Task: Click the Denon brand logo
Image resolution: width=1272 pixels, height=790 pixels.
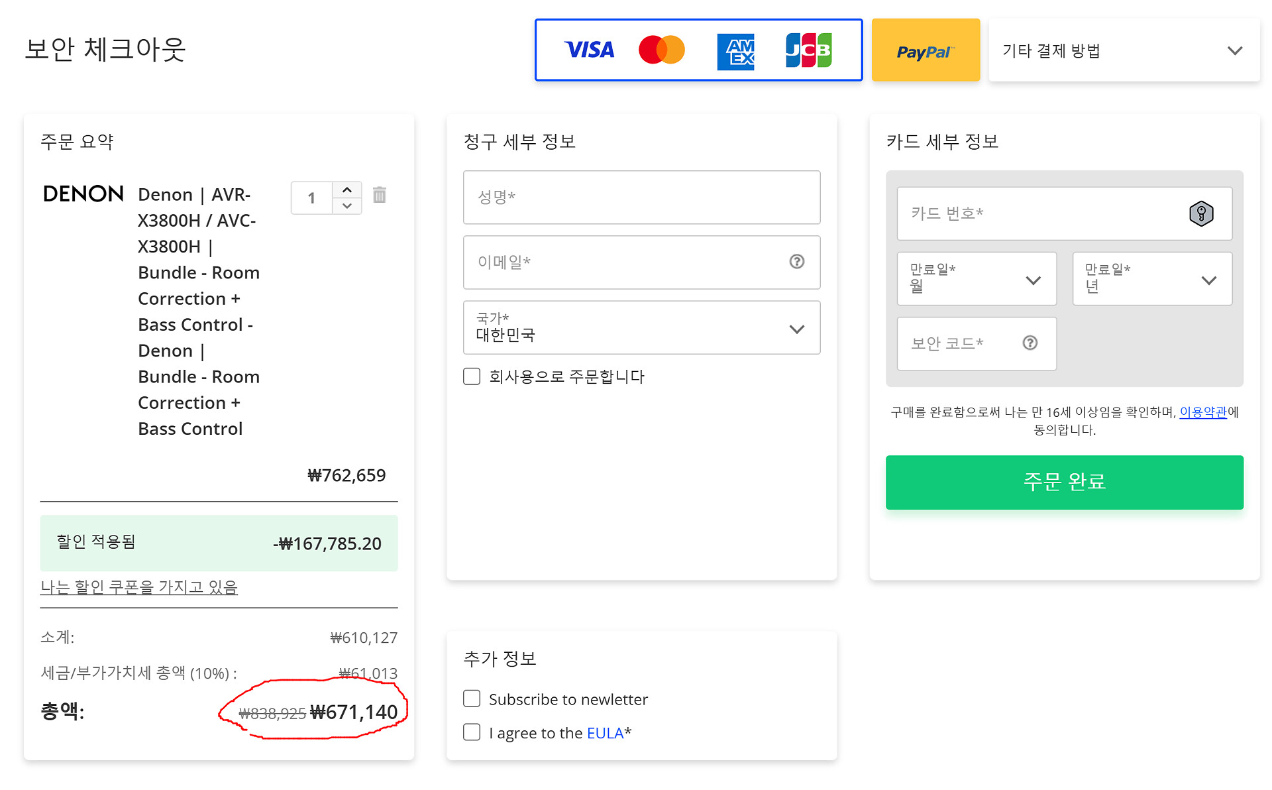Action: (83, 194)
